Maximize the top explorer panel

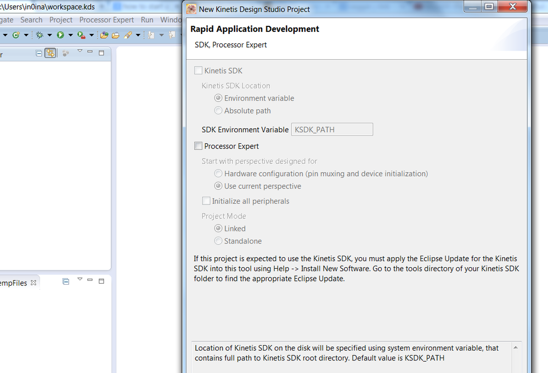(101, 53)
